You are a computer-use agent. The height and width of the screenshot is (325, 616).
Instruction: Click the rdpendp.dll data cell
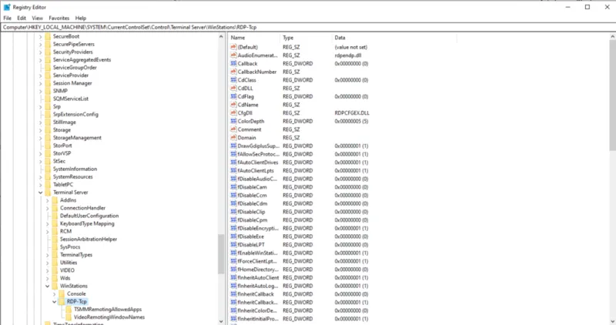pyautogui.click(x=348, y=55)
